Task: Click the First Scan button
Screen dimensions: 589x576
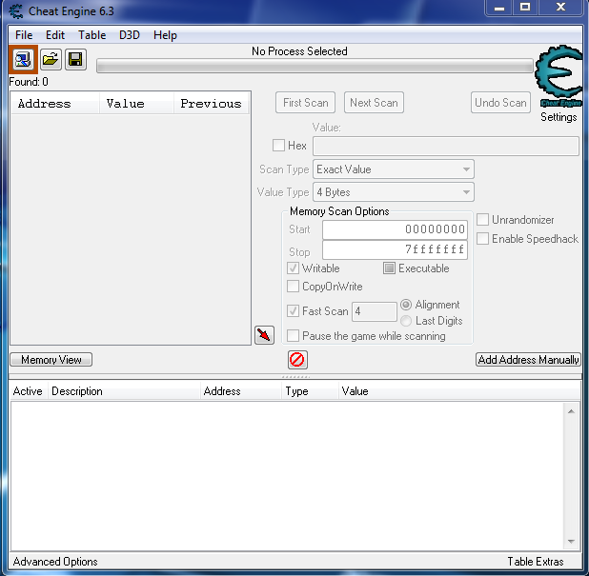Action: click(305, 103)
